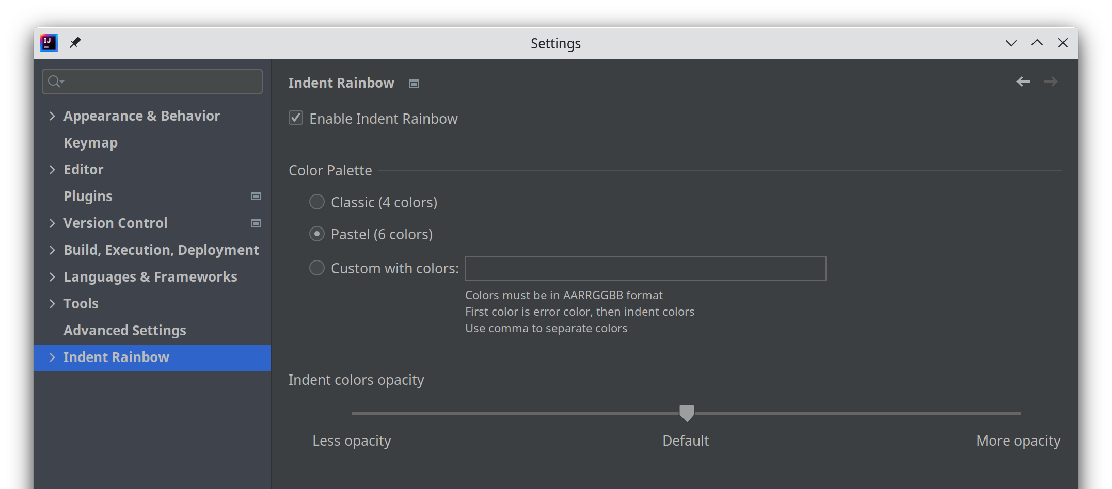Expand the Languages & Frameworks section

[52, 276]
